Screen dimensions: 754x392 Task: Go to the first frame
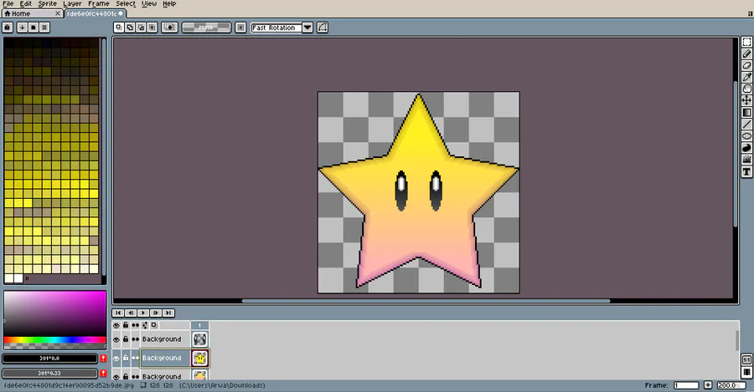[118, 313]
